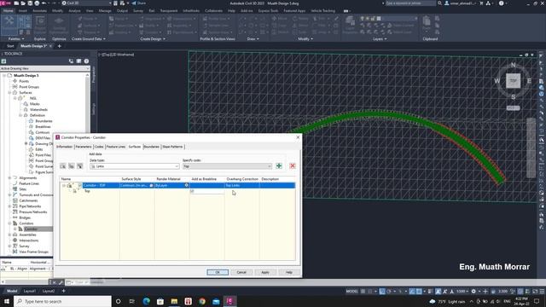Collapse the Corridors tree node
The width and height of the screenshot is (546, 307).
click(x=9, y=223)
